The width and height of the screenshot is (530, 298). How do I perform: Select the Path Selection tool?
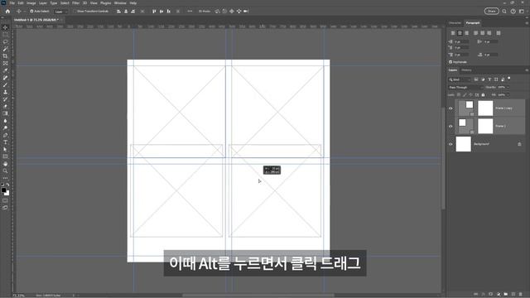(x=5, y=149)
